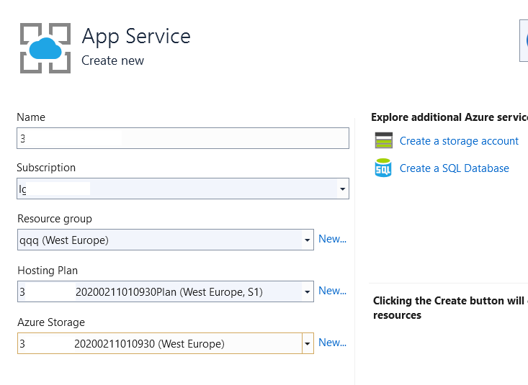The width and height of the screenshot is (528, 385).
Task: Click New link beside Hosting Plan
Action: [332, 291]
